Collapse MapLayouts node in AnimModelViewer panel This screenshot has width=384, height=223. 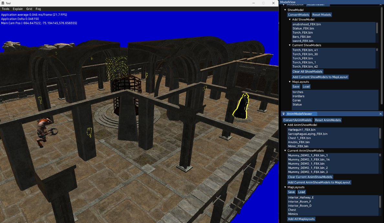pyautogui.click(x=285, y=187)
